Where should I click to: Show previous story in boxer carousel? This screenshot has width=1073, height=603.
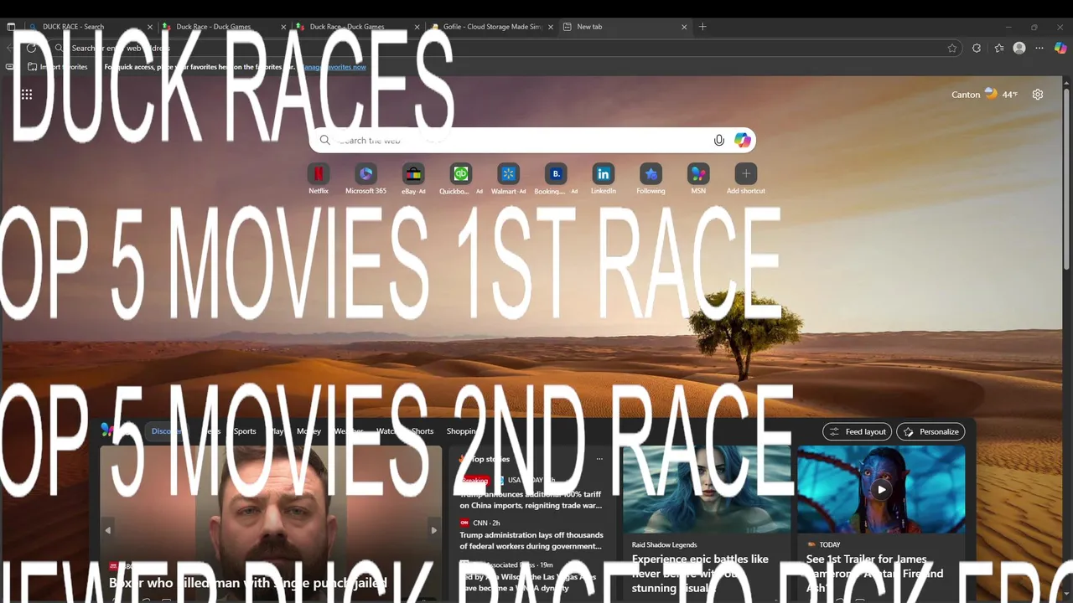[107, 530]
